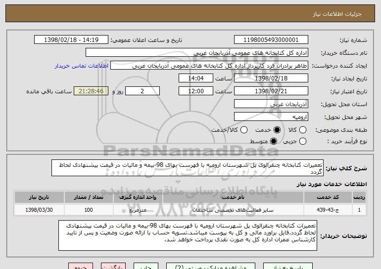Click the شهر محل تحویل field ارومیه
The width and height of the screenshot is (381, 269).
[x=271, y=117]
